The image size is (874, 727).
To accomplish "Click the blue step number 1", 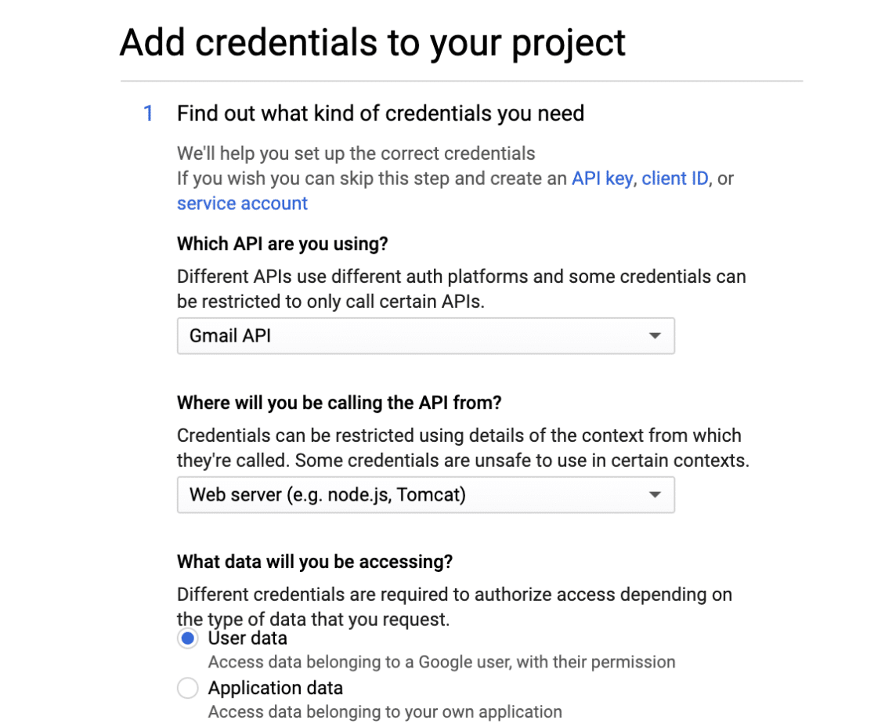I will click(148, 113).
